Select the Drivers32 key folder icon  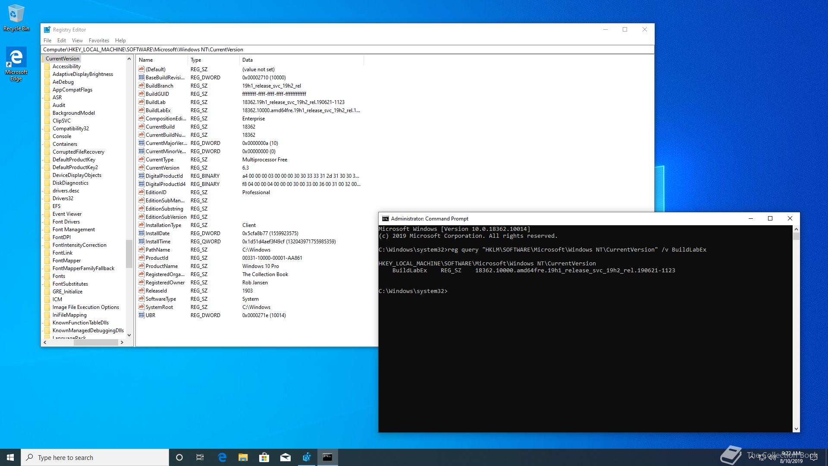point(47,198)
